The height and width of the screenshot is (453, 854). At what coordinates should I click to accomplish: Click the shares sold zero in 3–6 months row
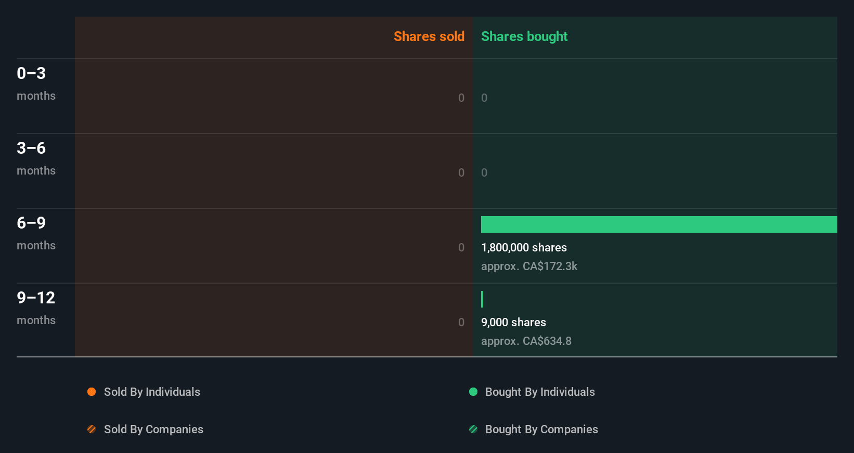(x=461, y=172)
